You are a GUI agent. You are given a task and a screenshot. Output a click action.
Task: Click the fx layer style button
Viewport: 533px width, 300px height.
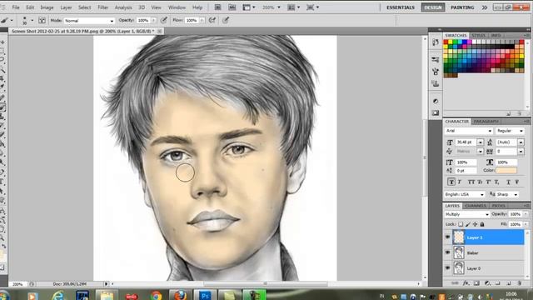tap(466, 283)
